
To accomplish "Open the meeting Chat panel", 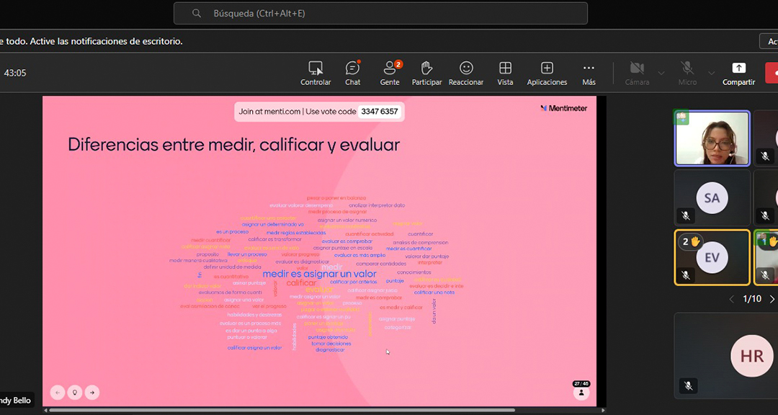I will coord(353,73).
